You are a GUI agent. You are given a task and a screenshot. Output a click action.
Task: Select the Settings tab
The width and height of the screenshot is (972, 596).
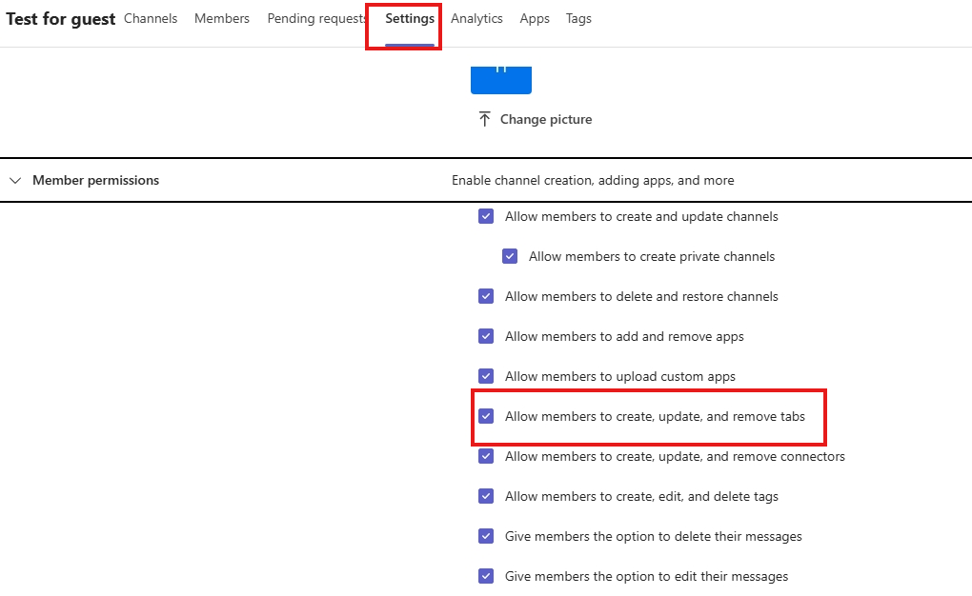tap(410, 19)
